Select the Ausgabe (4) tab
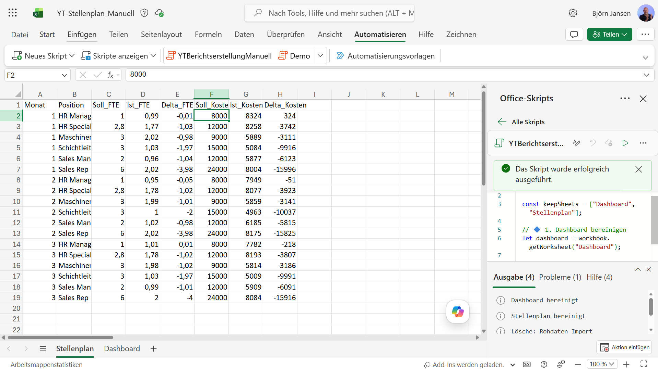Screen dimensions: 658x369 point(514,277)
